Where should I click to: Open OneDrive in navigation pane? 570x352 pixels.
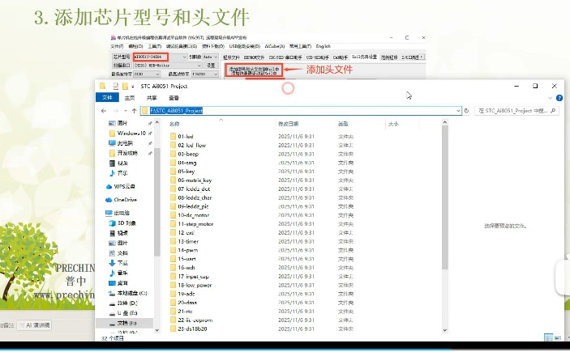point(121,200)
